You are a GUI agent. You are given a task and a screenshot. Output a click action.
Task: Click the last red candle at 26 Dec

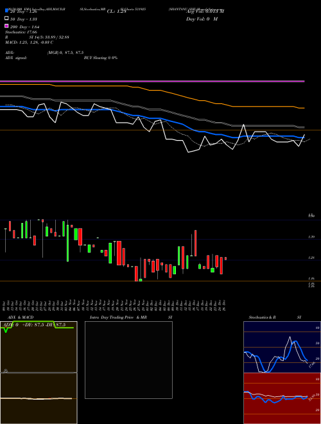pos(225,258)
